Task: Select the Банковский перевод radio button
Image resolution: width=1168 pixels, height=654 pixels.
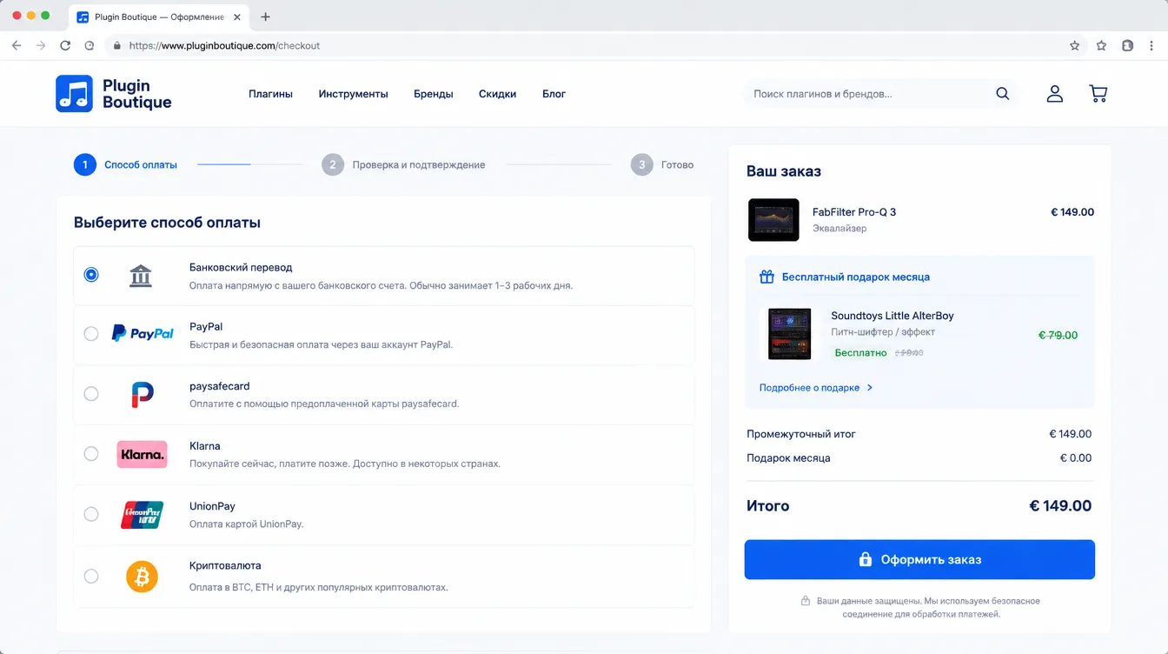Action: click(x=91, y=275)
